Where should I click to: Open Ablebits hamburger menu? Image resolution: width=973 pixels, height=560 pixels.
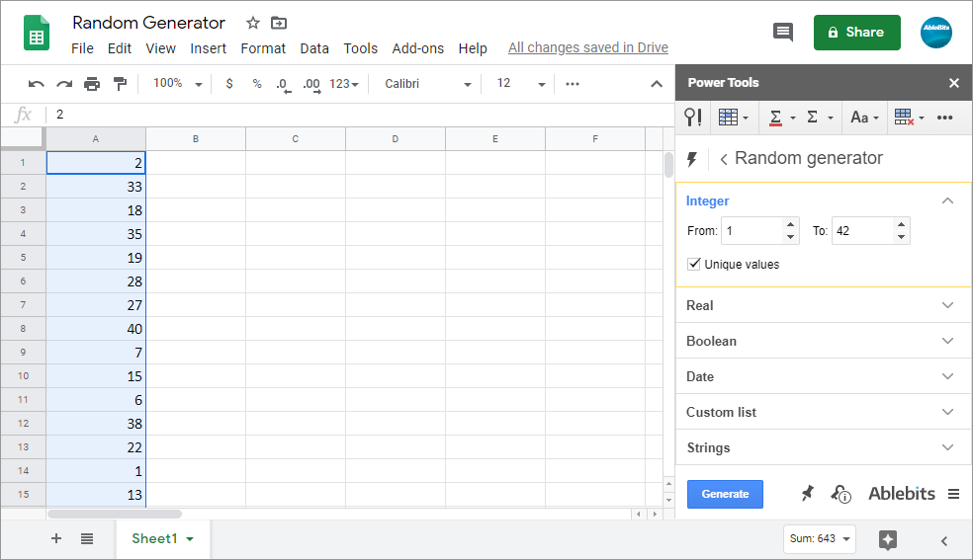pyautogui.click(x=954, y=494)
